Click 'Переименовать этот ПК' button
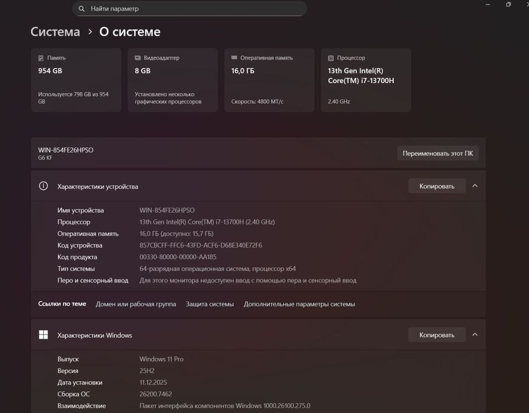Viewport: 529px width, 413px height. click(x=438, y=153)
